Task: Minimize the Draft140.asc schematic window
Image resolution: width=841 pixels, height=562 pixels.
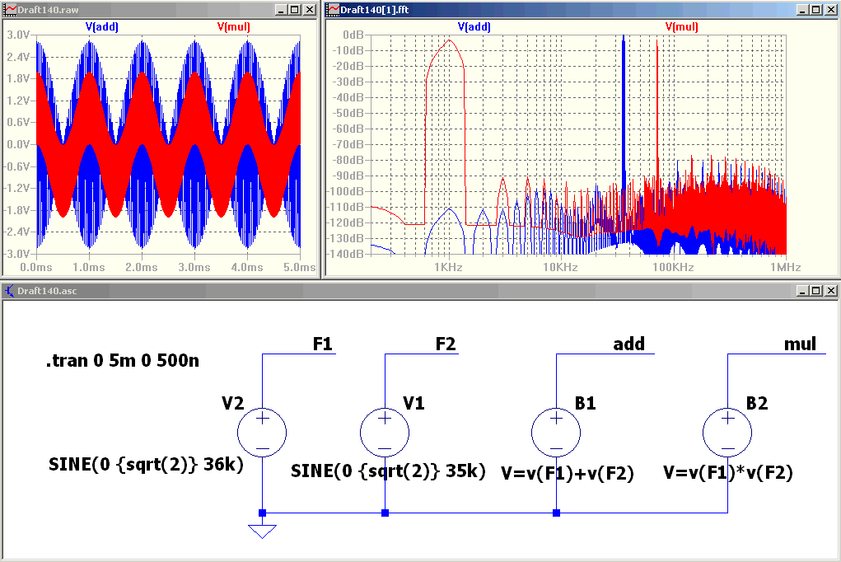Action: click(802, 291)
